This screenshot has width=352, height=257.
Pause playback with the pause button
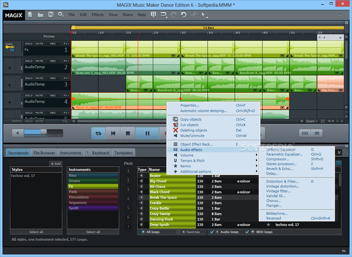point(147,133)
